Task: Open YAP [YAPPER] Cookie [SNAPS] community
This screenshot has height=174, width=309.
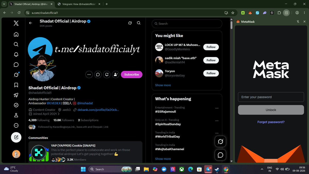Action: (x=85, y=152)
